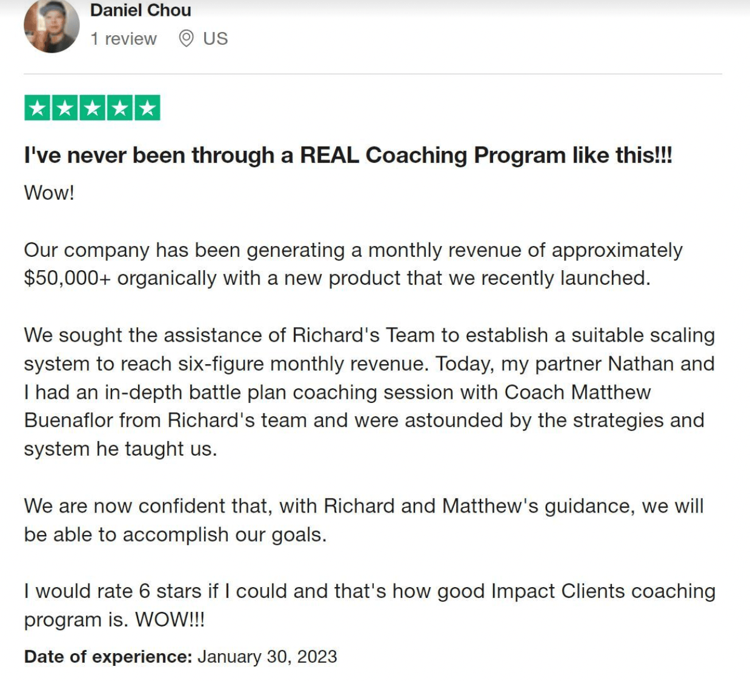Select the US country label

point(216,39)
